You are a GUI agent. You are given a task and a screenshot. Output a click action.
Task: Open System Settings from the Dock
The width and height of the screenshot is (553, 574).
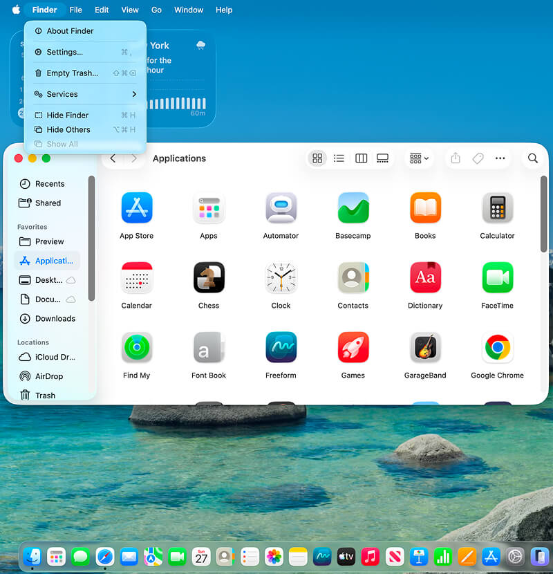515,557
